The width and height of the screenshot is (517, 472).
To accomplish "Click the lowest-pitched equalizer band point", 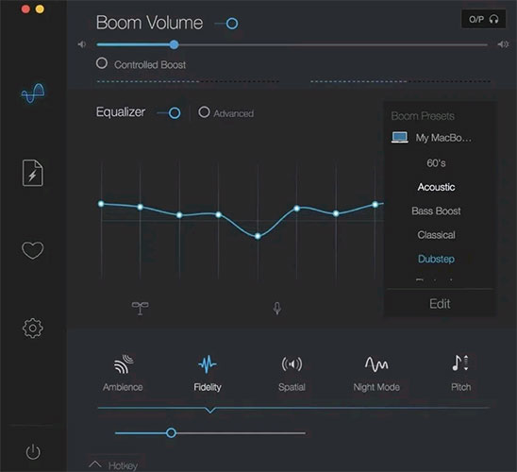I will (101, 204).
